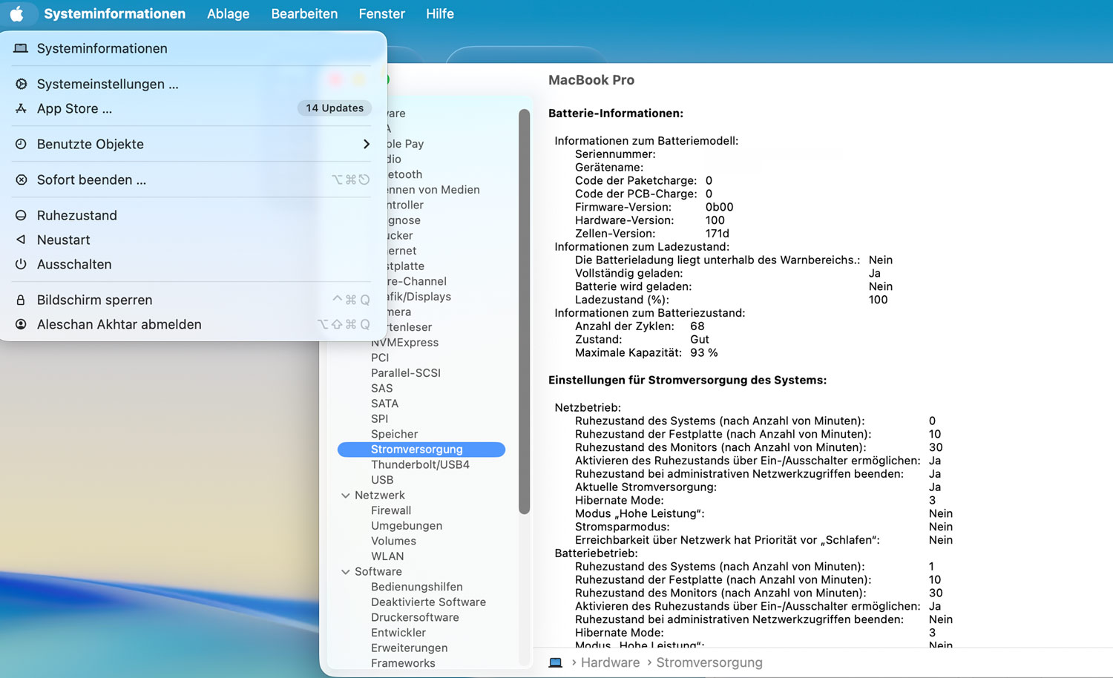Click the force quit icon beside Sofort beenden
The image size is (1113, 678).
coord(22,180)
